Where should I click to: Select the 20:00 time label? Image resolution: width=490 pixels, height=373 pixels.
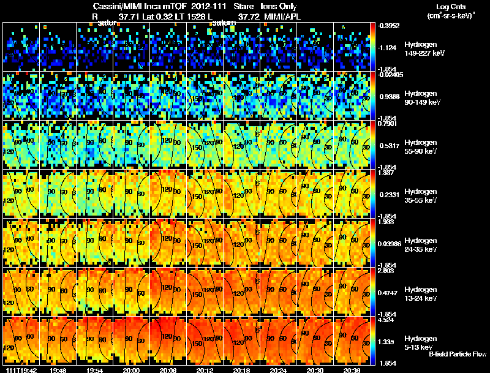131,370
